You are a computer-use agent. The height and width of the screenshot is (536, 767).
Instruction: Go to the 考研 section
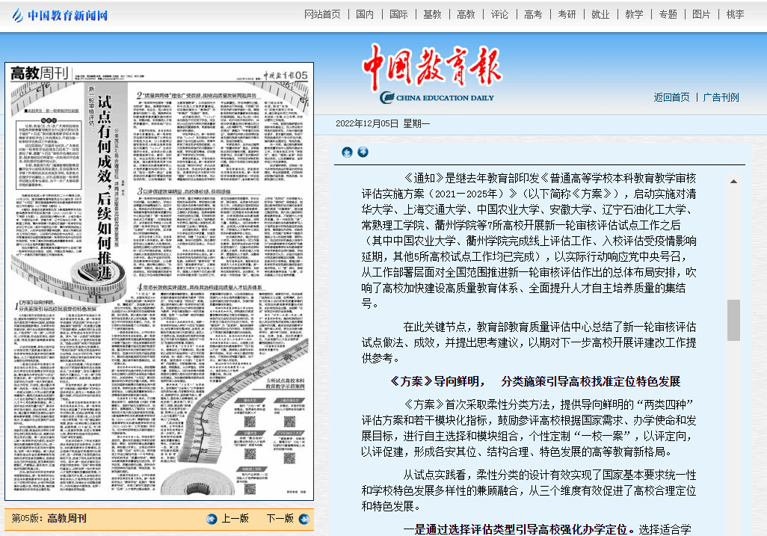[567, 15]
